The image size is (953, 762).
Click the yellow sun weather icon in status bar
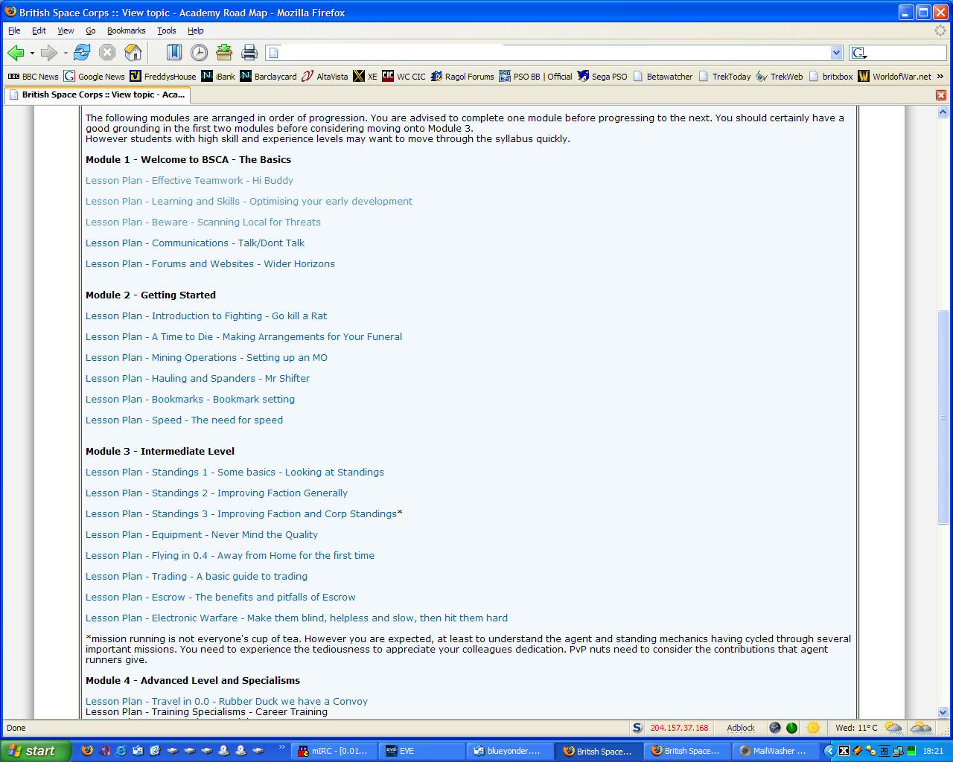813,728
